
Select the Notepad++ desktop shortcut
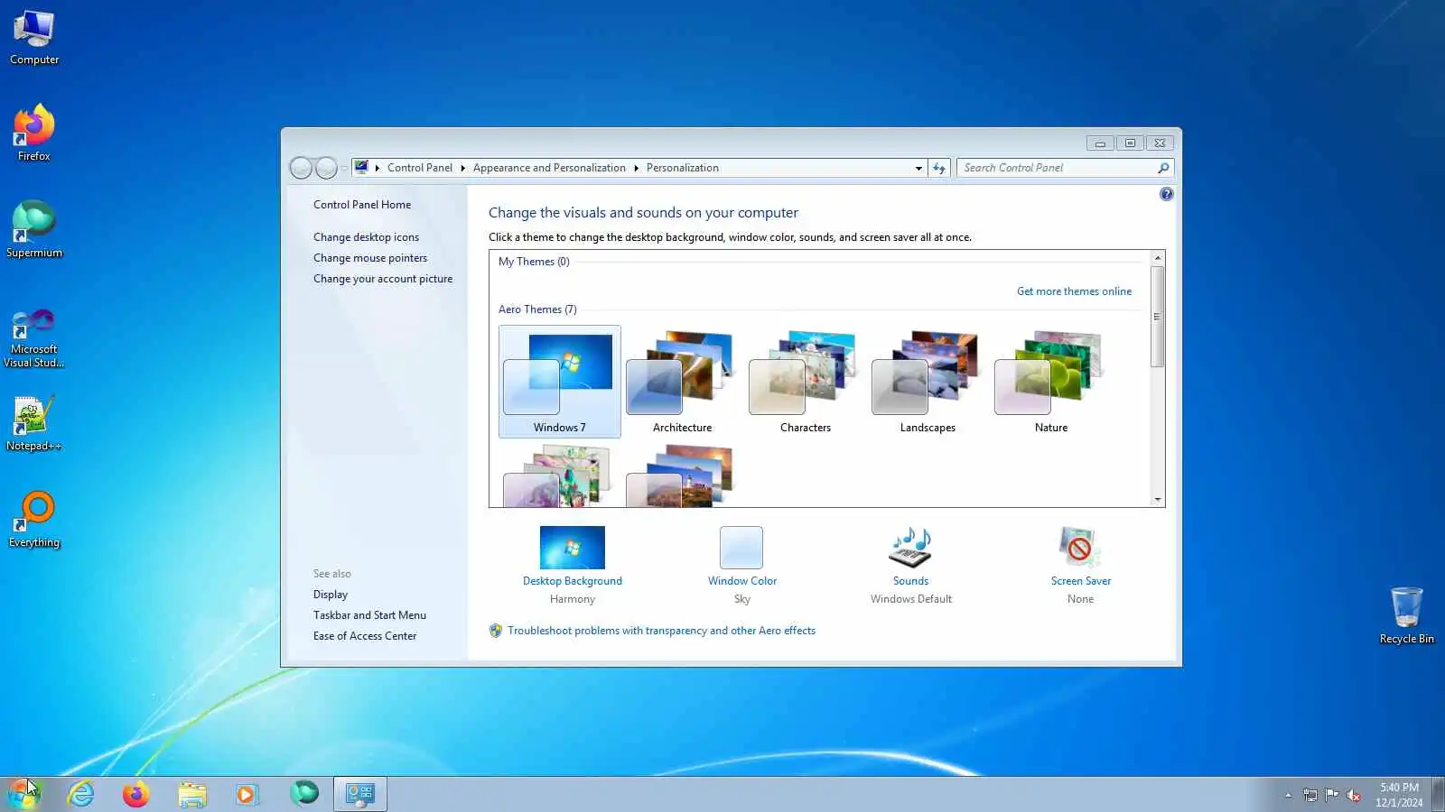pyautogui.click(x=34, y=423)
